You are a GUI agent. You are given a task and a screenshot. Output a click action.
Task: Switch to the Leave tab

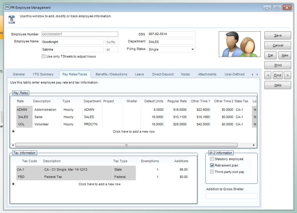click(x=140, y=74)
